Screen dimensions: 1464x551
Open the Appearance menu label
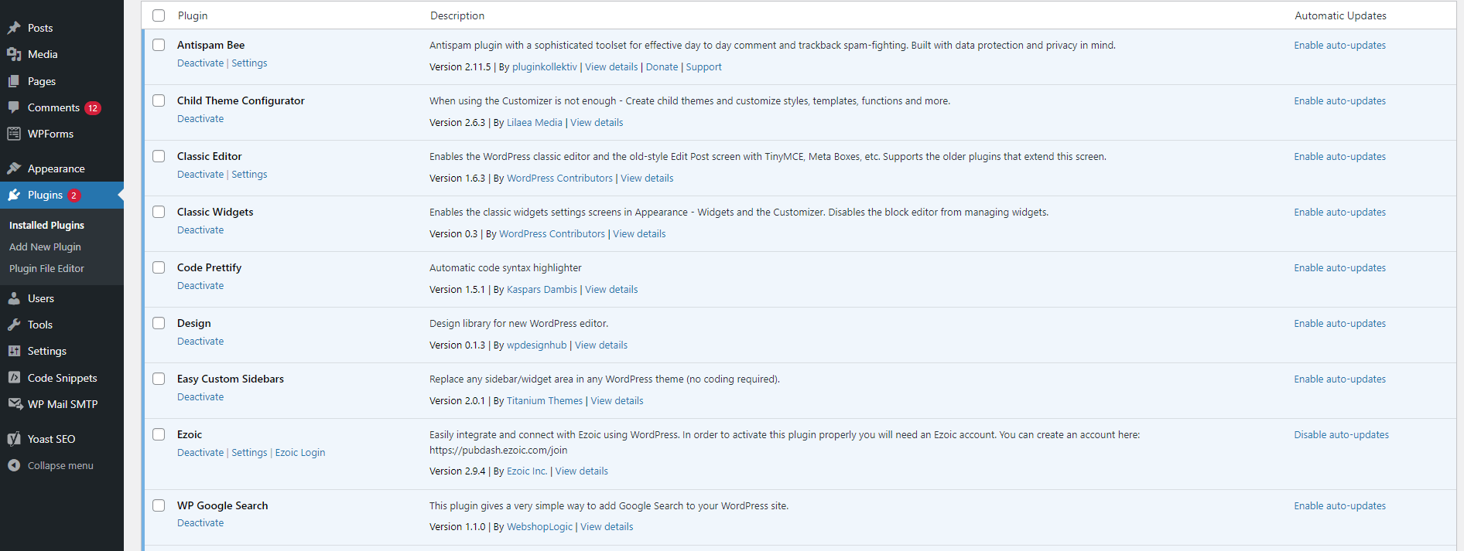[56, 168]
